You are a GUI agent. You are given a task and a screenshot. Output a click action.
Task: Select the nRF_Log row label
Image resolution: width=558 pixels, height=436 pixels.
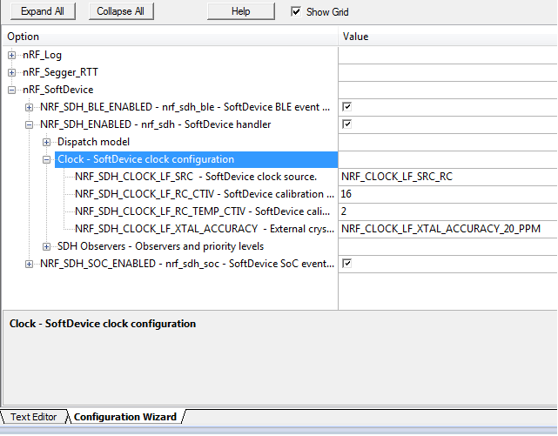pos(42,55)
